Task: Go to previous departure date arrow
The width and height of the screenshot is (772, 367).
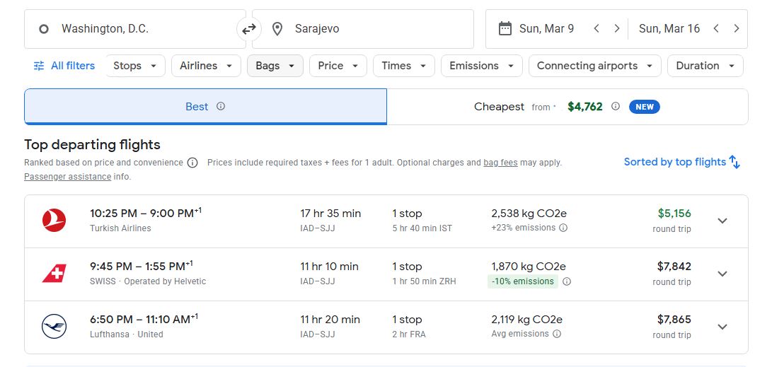Action: (x=597, y=29)
